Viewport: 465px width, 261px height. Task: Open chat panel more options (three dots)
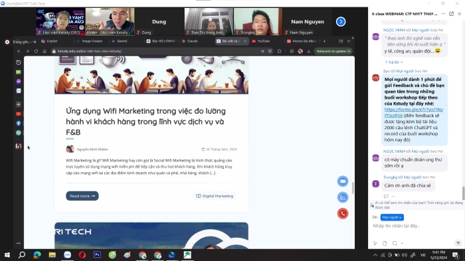pos(443,14)
